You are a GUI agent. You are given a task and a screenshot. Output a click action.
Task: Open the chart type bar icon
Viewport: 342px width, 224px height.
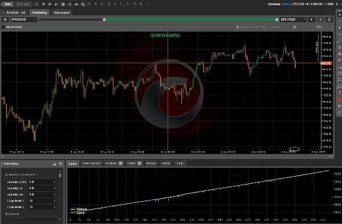click(x=56, y=4)
